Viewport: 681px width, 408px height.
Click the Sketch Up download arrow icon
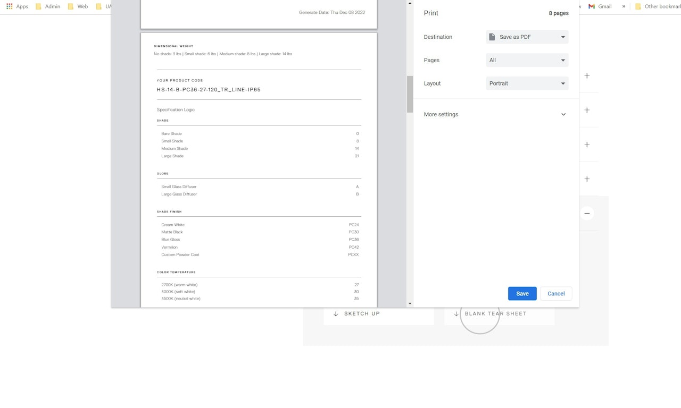(336, 314)
